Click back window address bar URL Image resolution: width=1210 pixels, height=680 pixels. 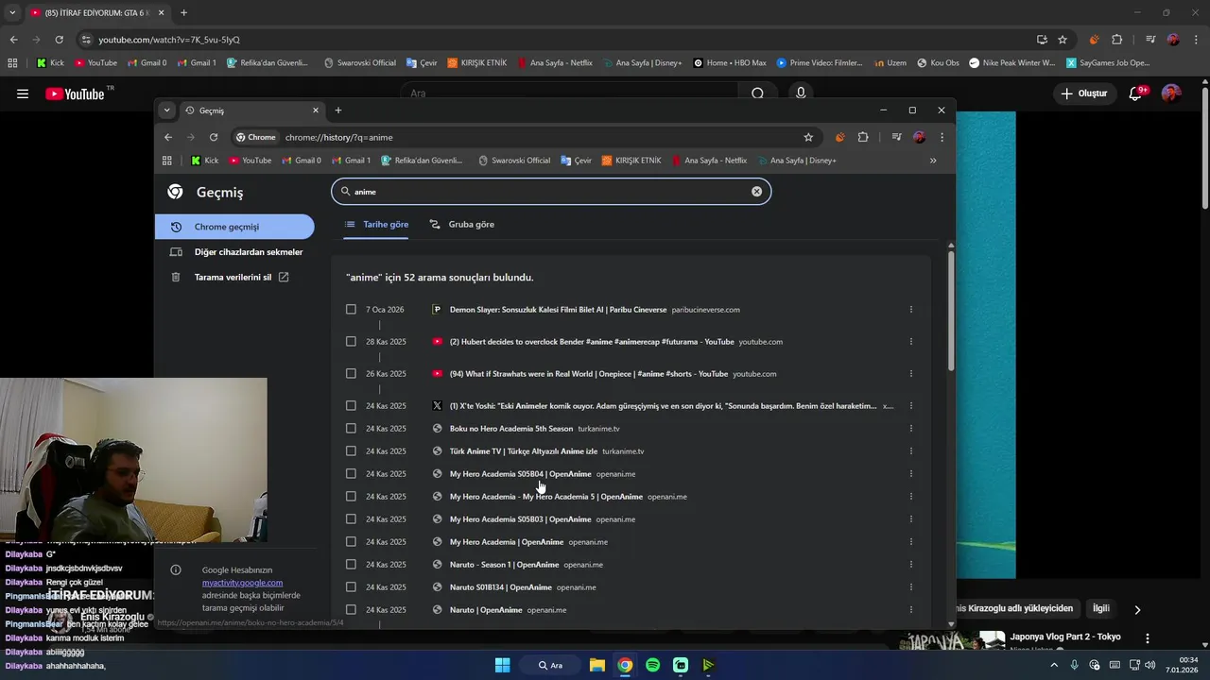(x=169, y=40)
